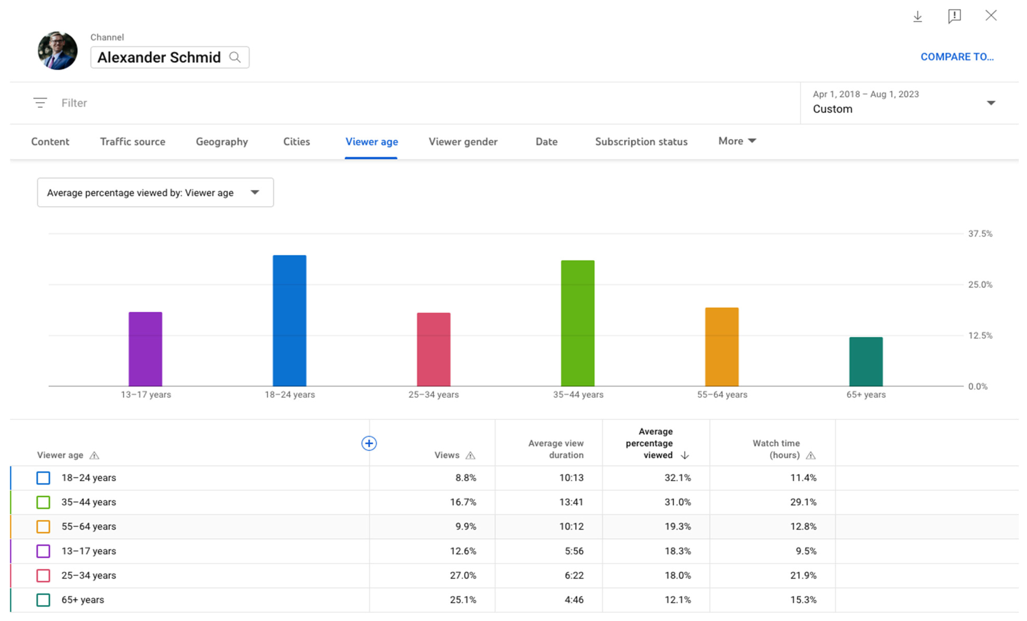
Task: Click the download report icon
Action: [x=917, y=16]
